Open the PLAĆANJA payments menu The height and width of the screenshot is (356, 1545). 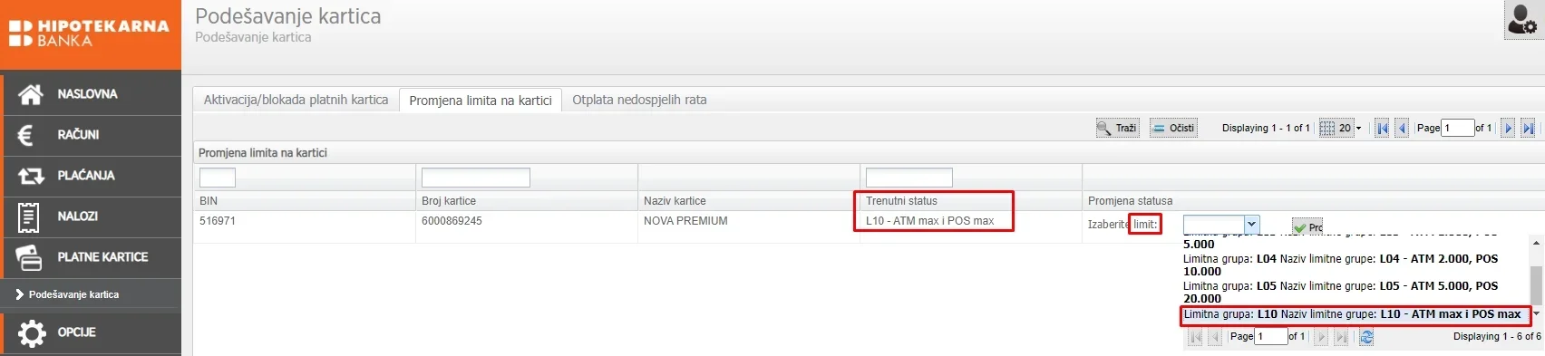click(91, 176)
